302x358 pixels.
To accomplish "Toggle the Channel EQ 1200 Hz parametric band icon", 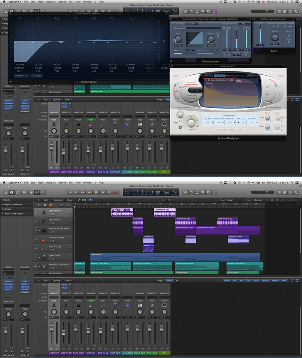I will pyautogui.click(x=94, y=18).
